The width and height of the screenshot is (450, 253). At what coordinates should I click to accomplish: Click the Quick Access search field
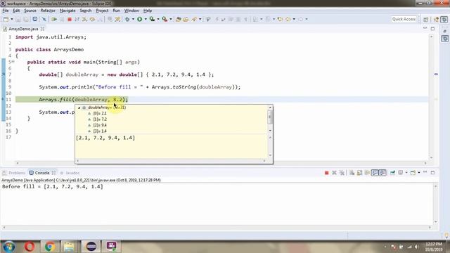tap(404, 19)
